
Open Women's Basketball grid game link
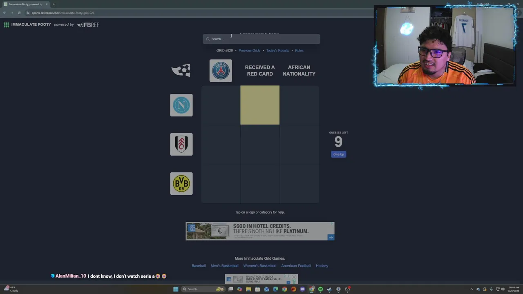260,266
